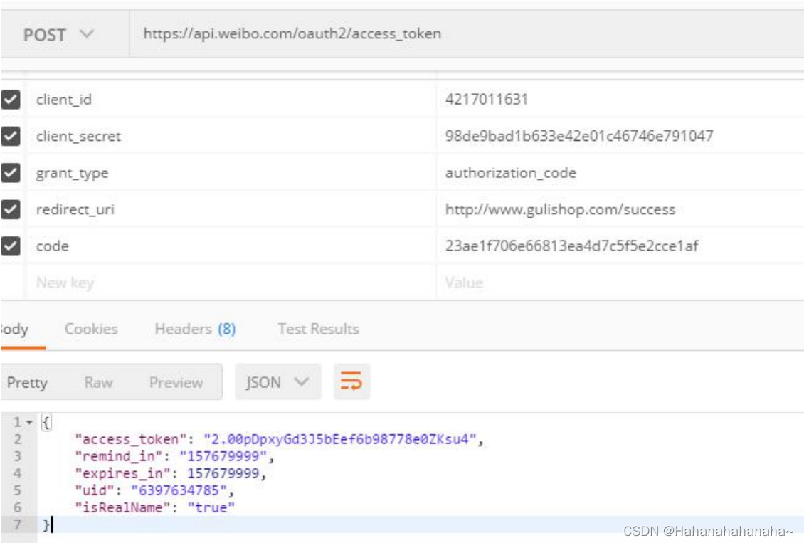Image resolution: width=804 pixels, height=543 pixels.
Task: Switch to the Cookies tab
Action: pos(91,329)
